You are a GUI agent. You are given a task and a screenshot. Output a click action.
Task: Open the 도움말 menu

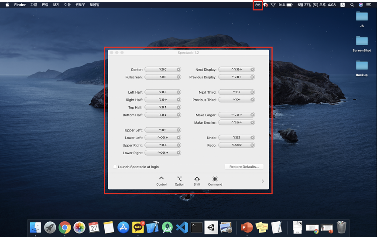[95, 4]
